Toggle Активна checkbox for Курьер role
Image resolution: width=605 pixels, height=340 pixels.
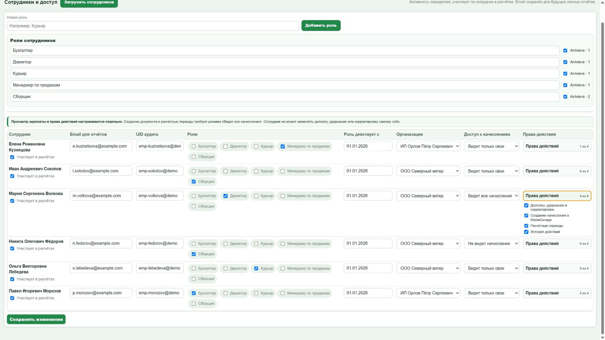(x=565, y=74)
